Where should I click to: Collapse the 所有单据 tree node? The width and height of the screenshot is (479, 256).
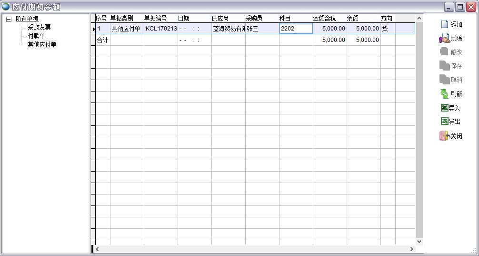coord(9,19)
